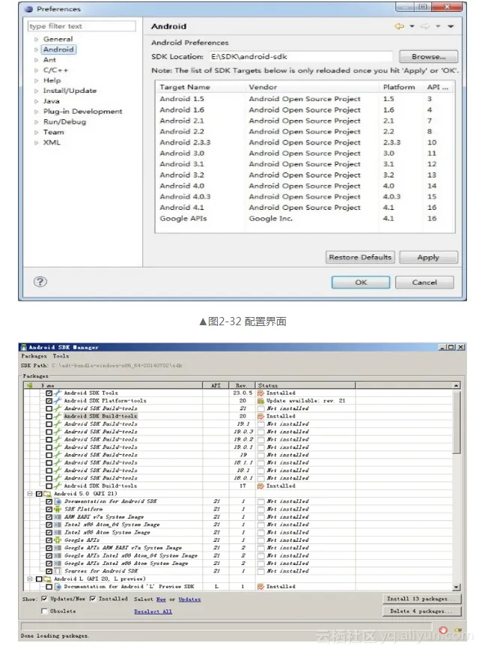Click the SDK Location path field
The height and width of the screenshot is (652, 482).
(301, 56)
